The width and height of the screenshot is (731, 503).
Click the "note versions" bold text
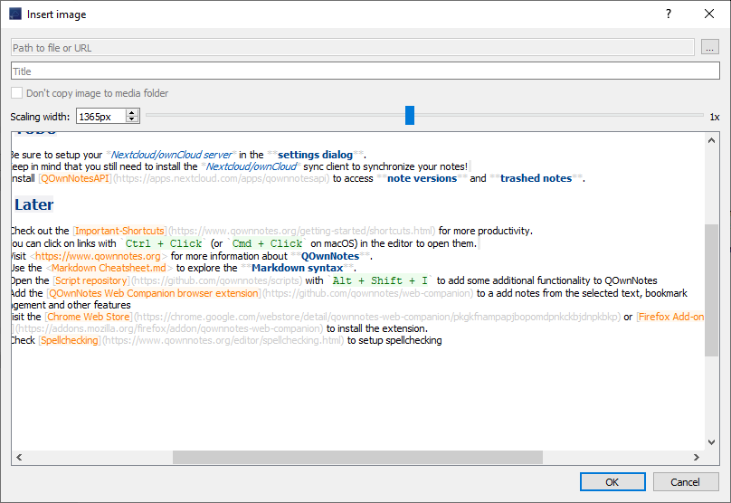pos(422,178)
